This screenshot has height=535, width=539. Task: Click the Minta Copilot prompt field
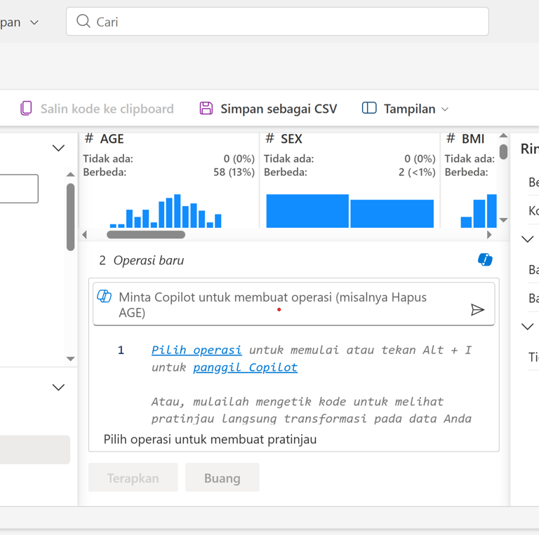(293, 304)
